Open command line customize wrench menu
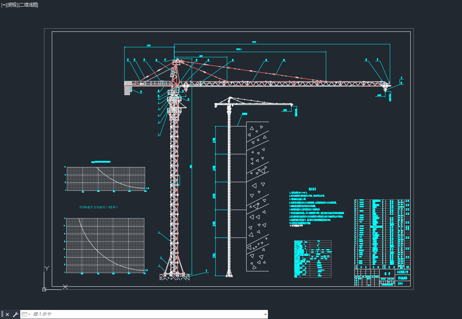 (x=15, y=314)
